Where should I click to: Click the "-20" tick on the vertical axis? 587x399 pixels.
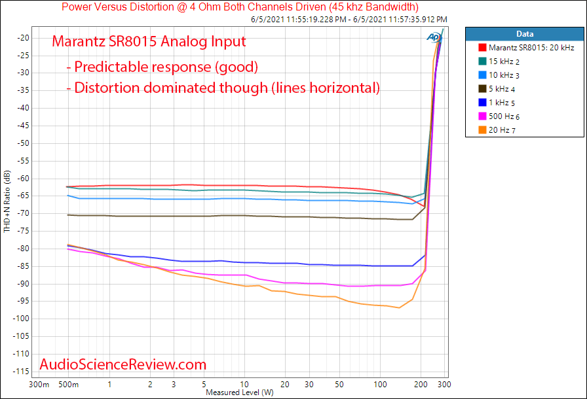tap(23, 38)
